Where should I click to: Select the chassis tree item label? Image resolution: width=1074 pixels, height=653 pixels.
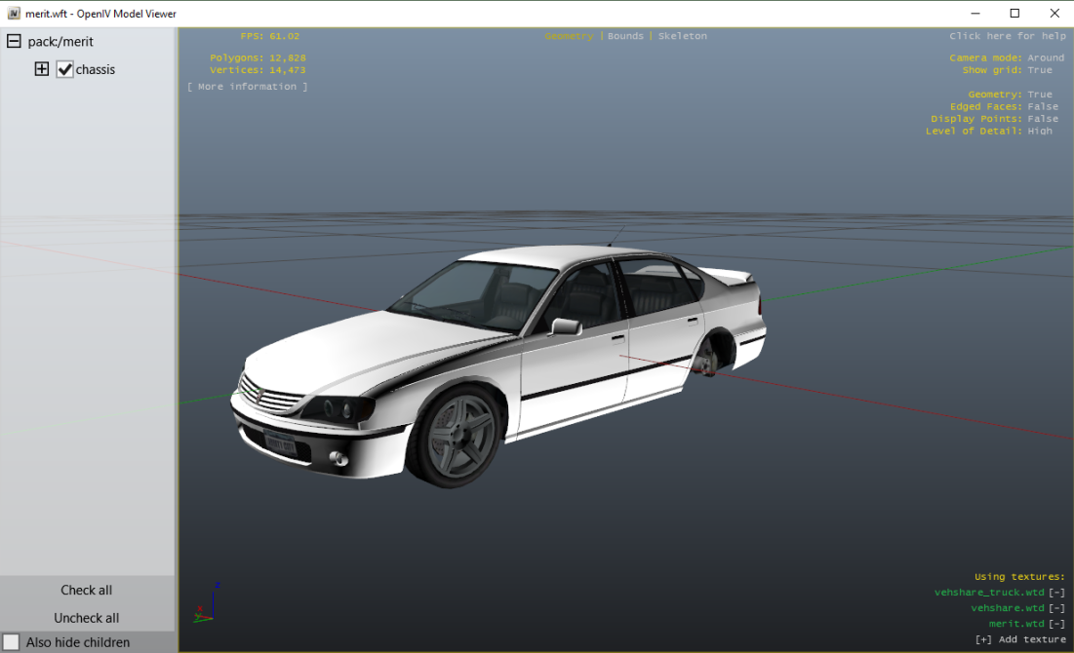[x=96, y=70]
